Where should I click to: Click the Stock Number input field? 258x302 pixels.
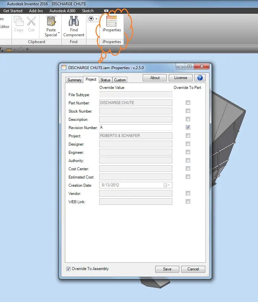[x=136, y=111]
